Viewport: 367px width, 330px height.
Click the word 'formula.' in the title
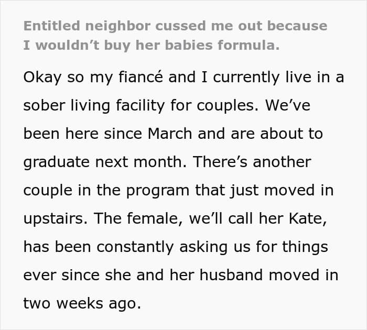pos(249,45)
